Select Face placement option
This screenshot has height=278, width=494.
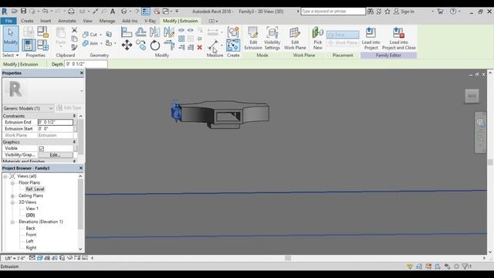coord(343,35)
